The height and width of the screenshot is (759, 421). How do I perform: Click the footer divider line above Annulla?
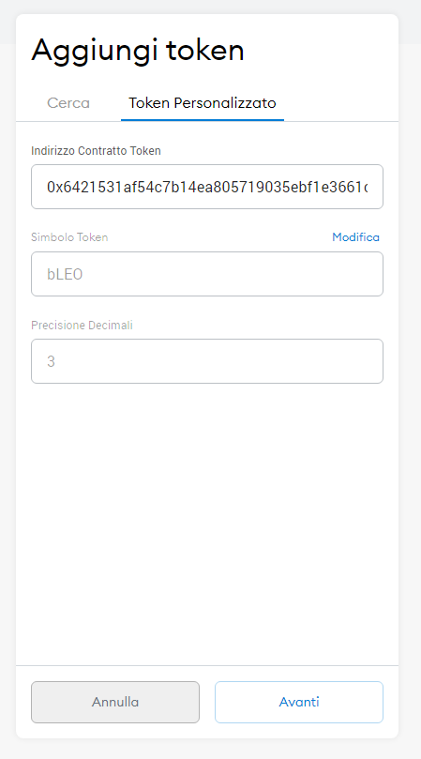point(207,665)
